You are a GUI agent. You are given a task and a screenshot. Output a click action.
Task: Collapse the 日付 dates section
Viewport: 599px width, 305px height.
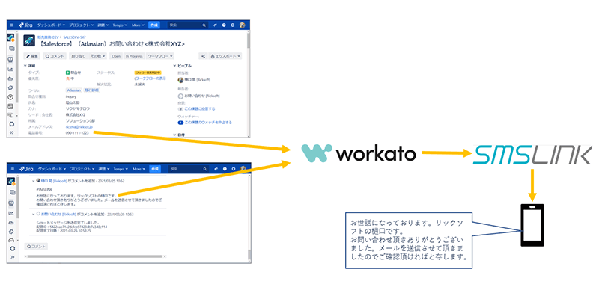[174, 135]
